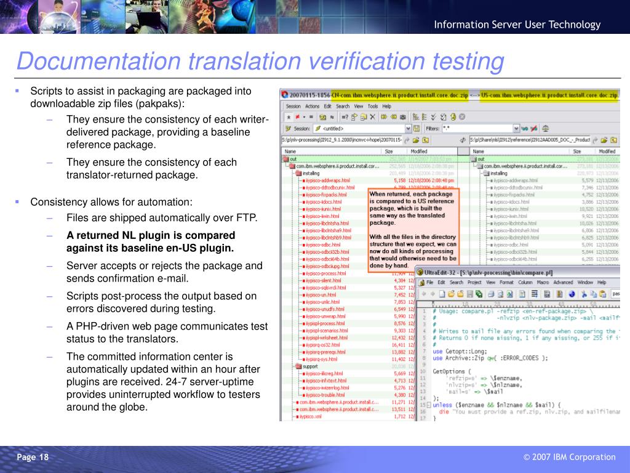The image size is (630, 473).
Task: Toggle the equals-sign show-same filter
Action: point(311,117)
